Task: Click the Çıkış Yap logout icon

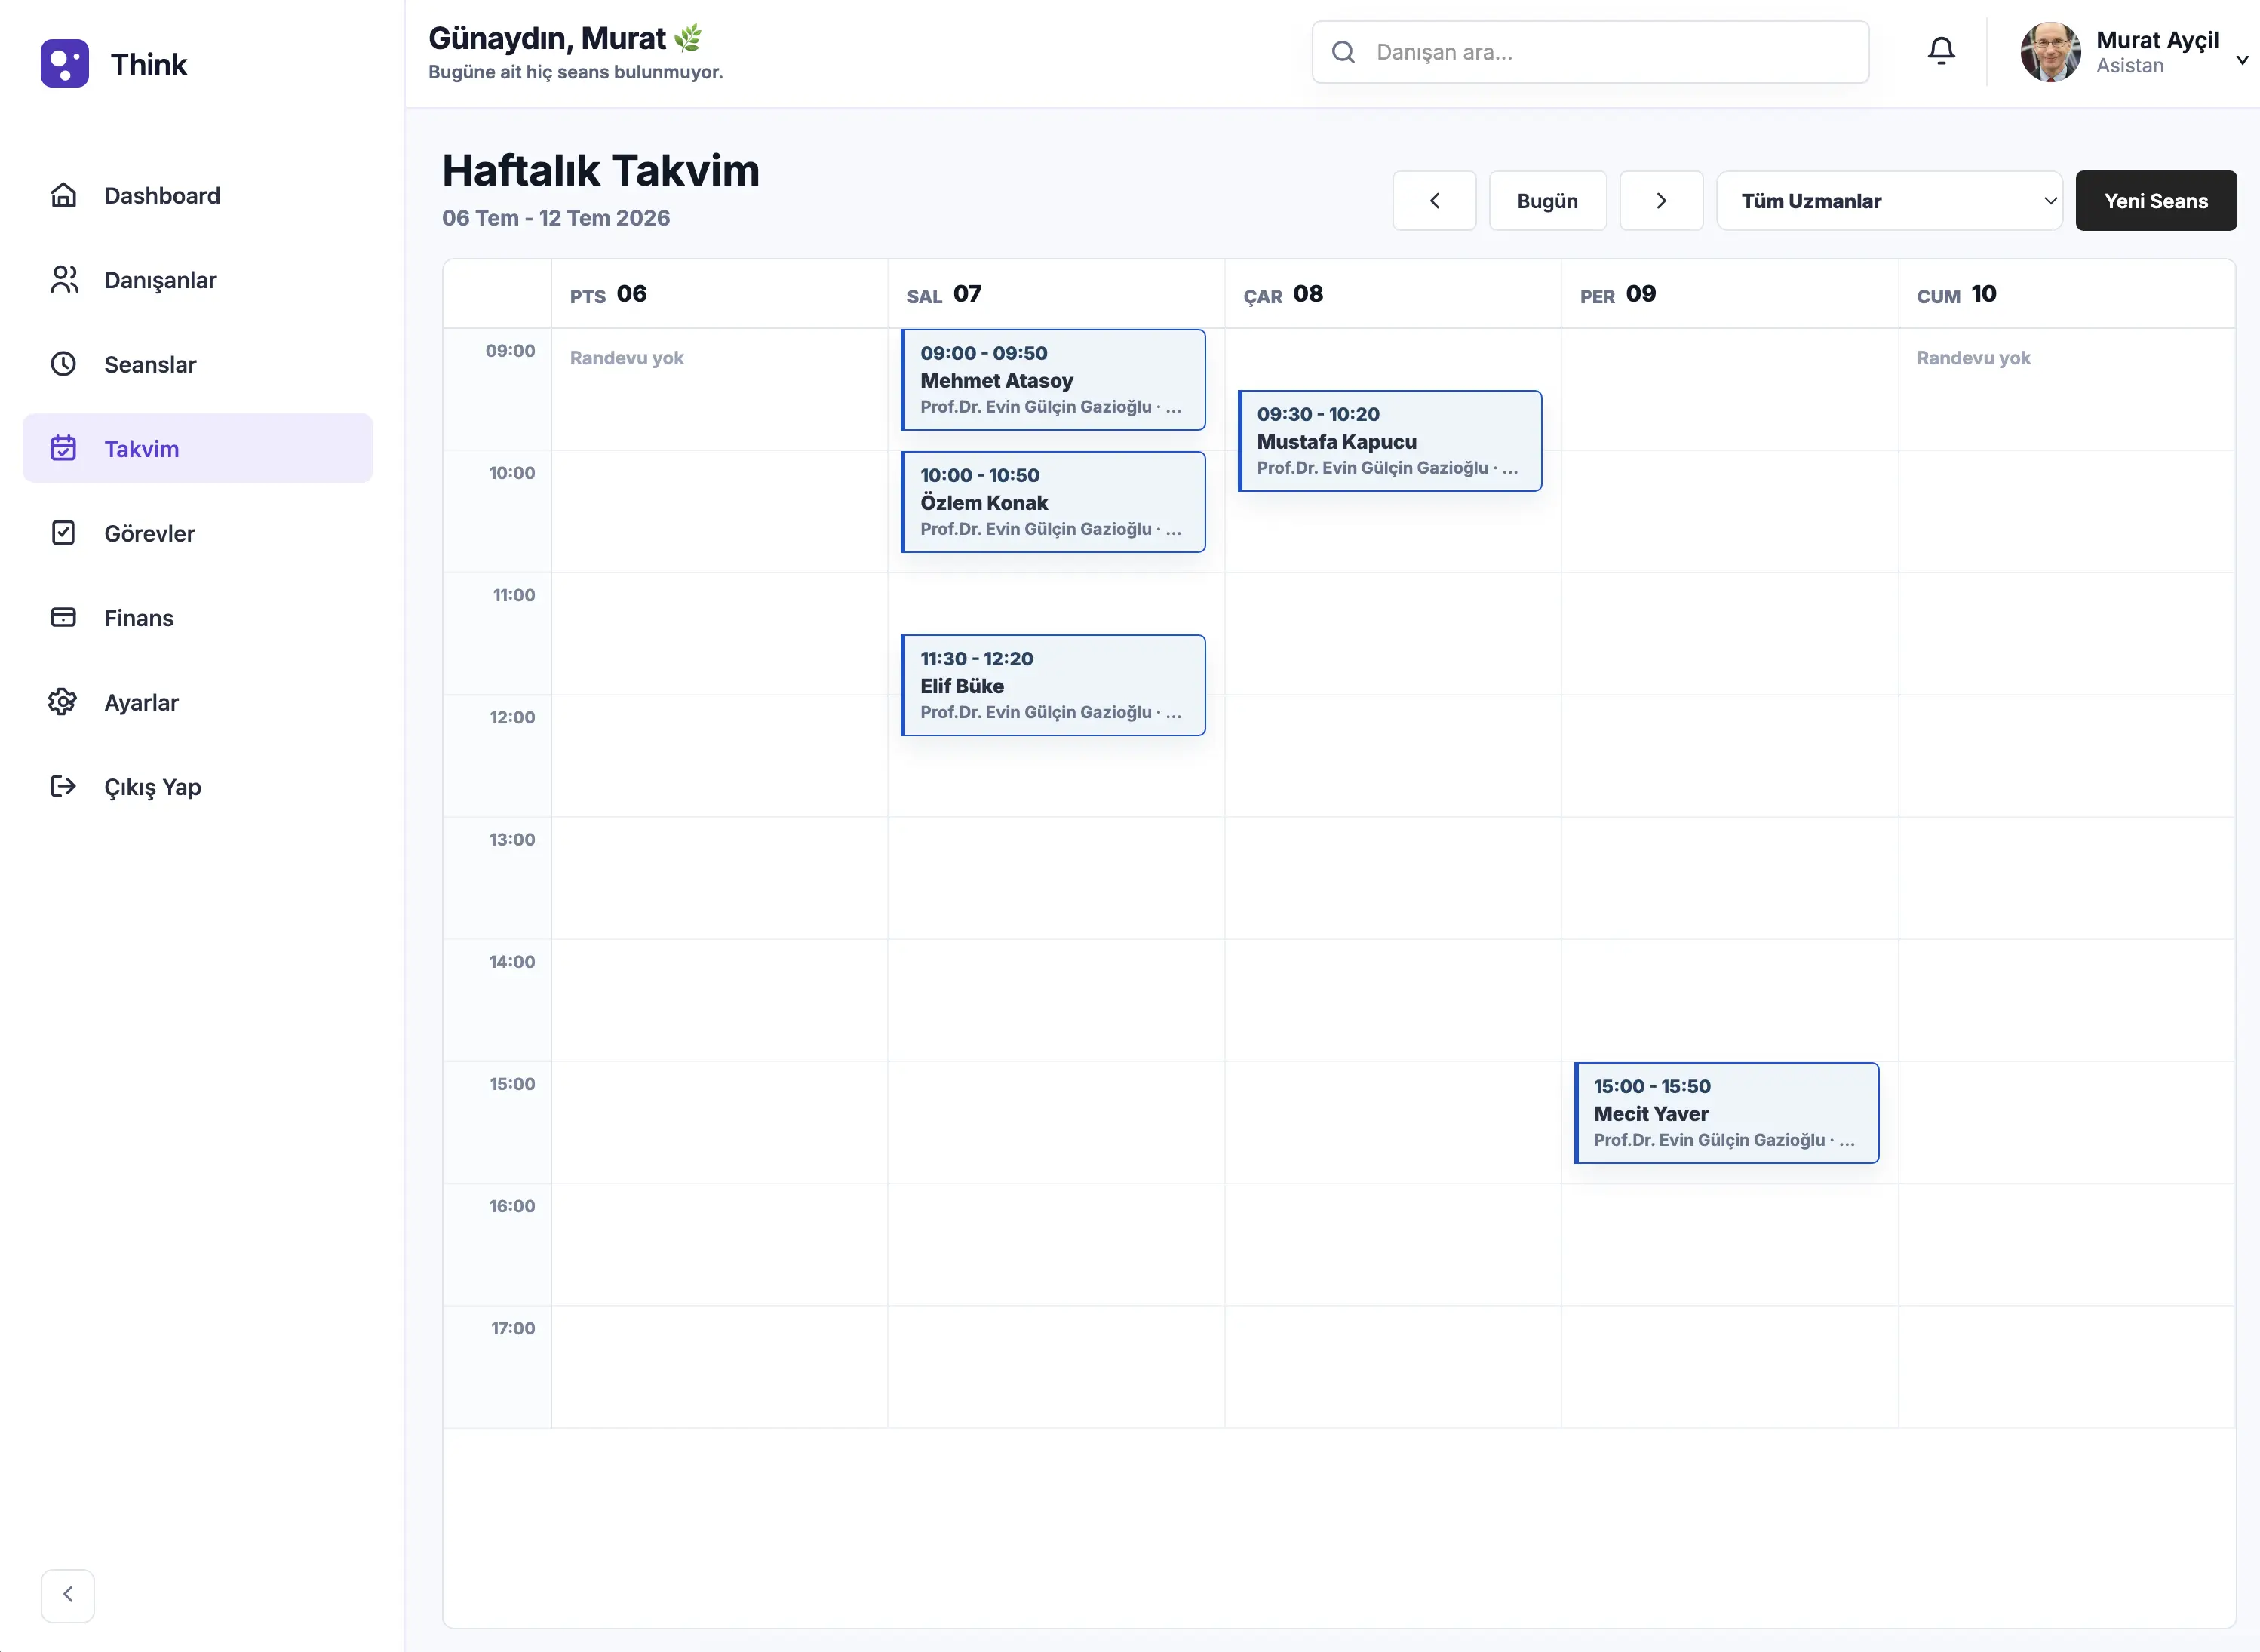Action: 63,786
